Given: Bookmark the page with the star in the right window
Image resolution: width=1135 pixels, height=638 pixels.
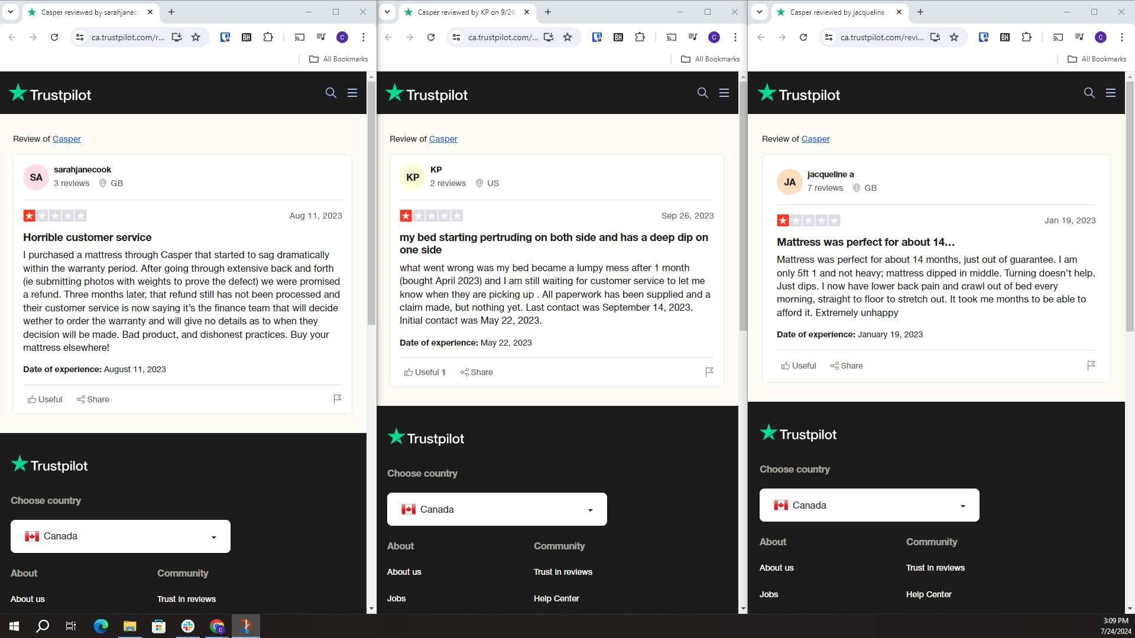Looking at the screenshot, I should tap(954, 37).
